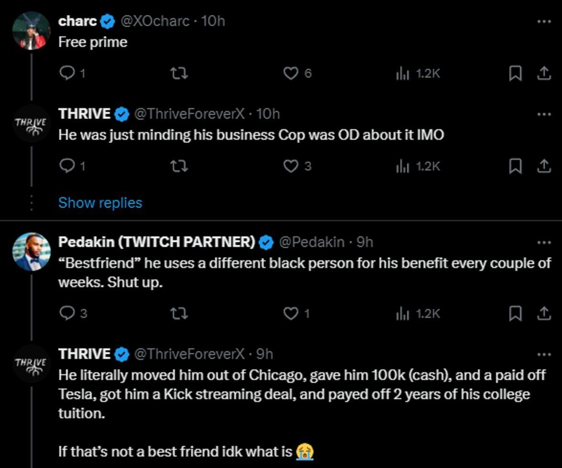Retweet charc's "Free prime" post
This screenshot has height=468, width=562.
point(179,73)
